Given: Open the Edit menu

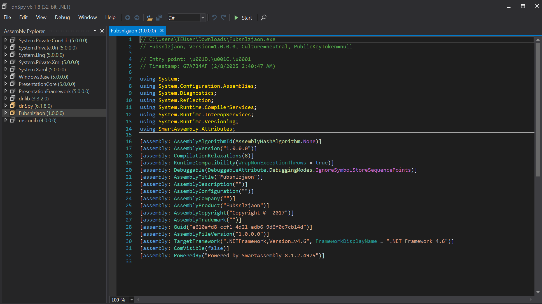Looking at the screenshot, I should [24, 17].
